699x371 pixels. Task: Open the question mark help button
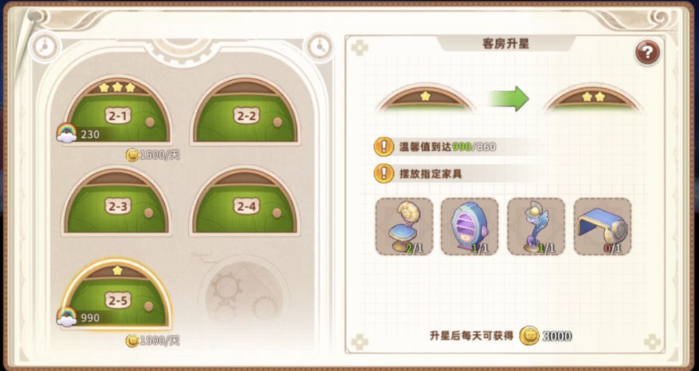click(647, 53)
